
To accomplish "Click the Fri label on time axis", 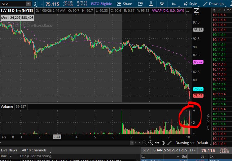I will click(x=4, y=137).
